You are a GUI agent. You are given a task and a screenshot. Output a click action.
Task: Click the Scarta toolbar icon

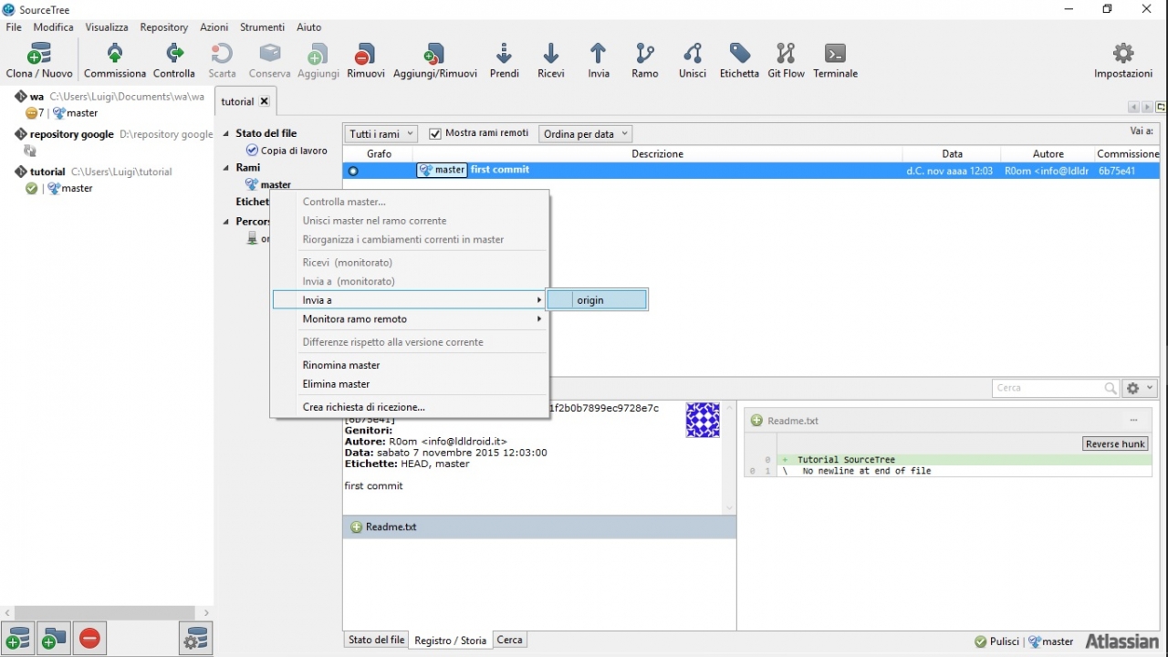[222, 54]
